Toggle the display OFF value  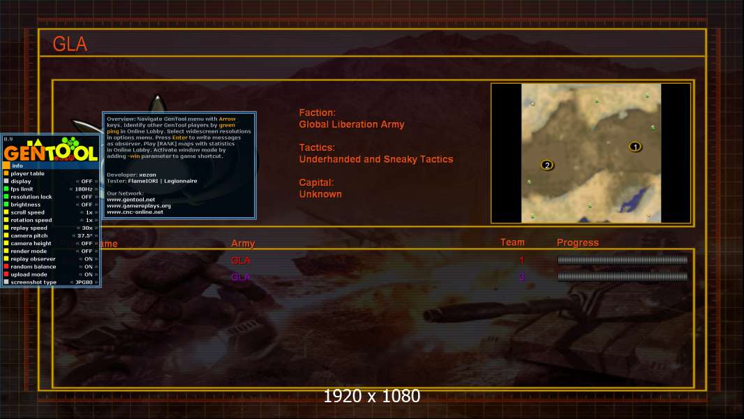pyautogui.click(x=87, y=182)
